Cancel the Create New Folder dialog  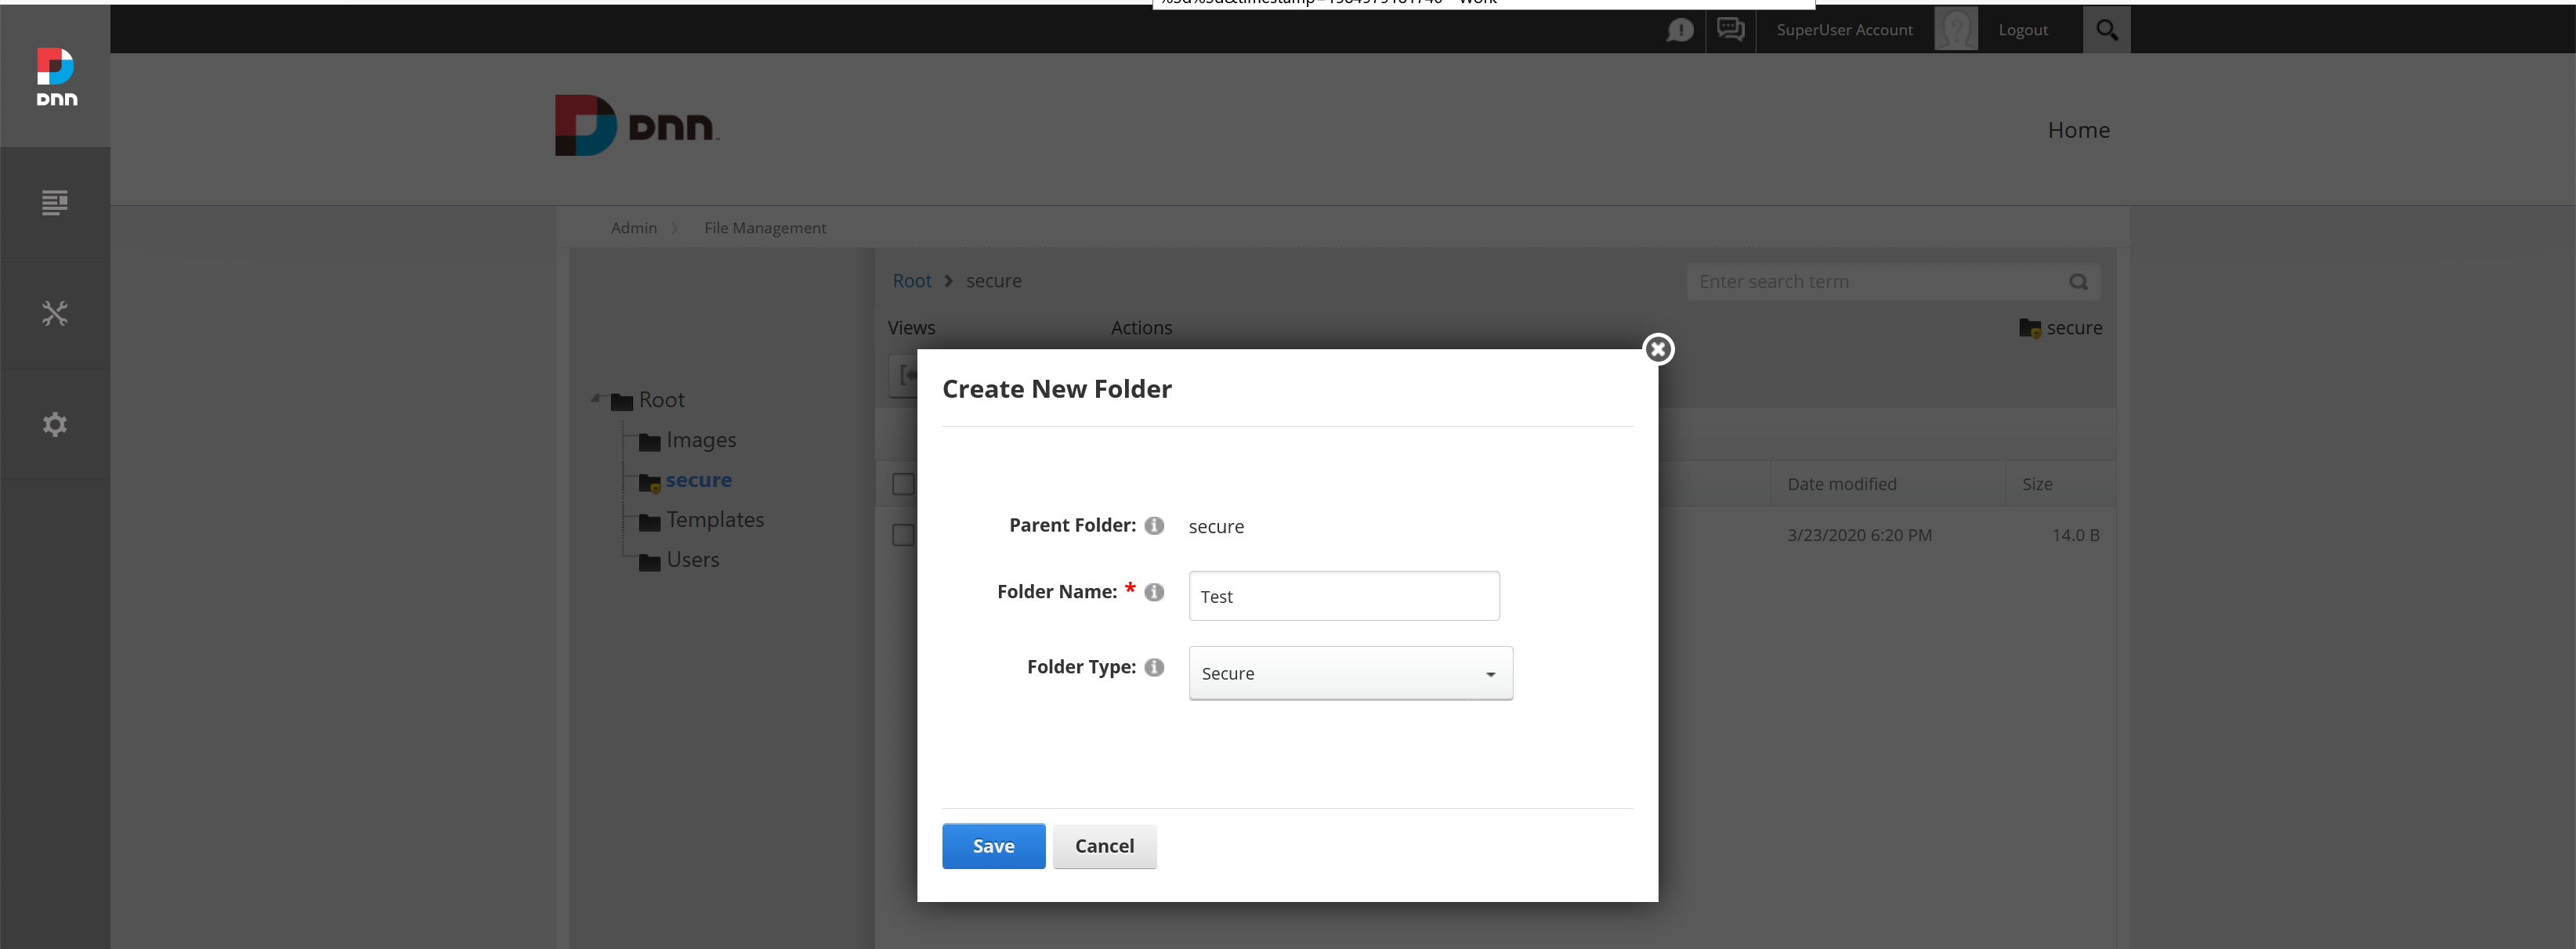pyautogui.click(x=1104, y=845)
